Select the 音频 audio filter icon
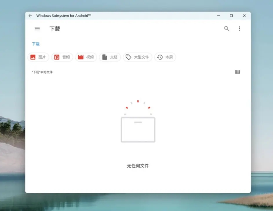The image size is (273, 211). click(56, 57)
